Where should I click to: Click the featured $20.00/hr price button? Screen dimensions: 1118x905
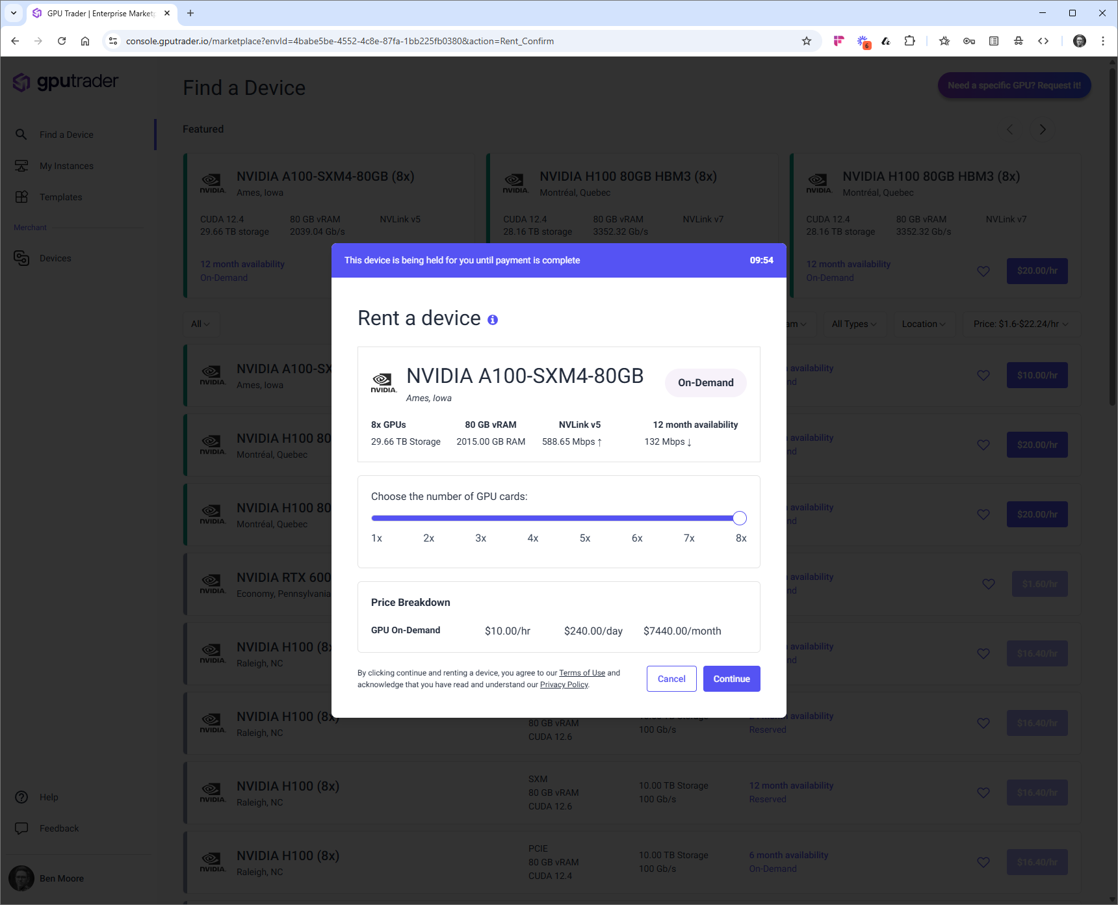point(1037,271)
